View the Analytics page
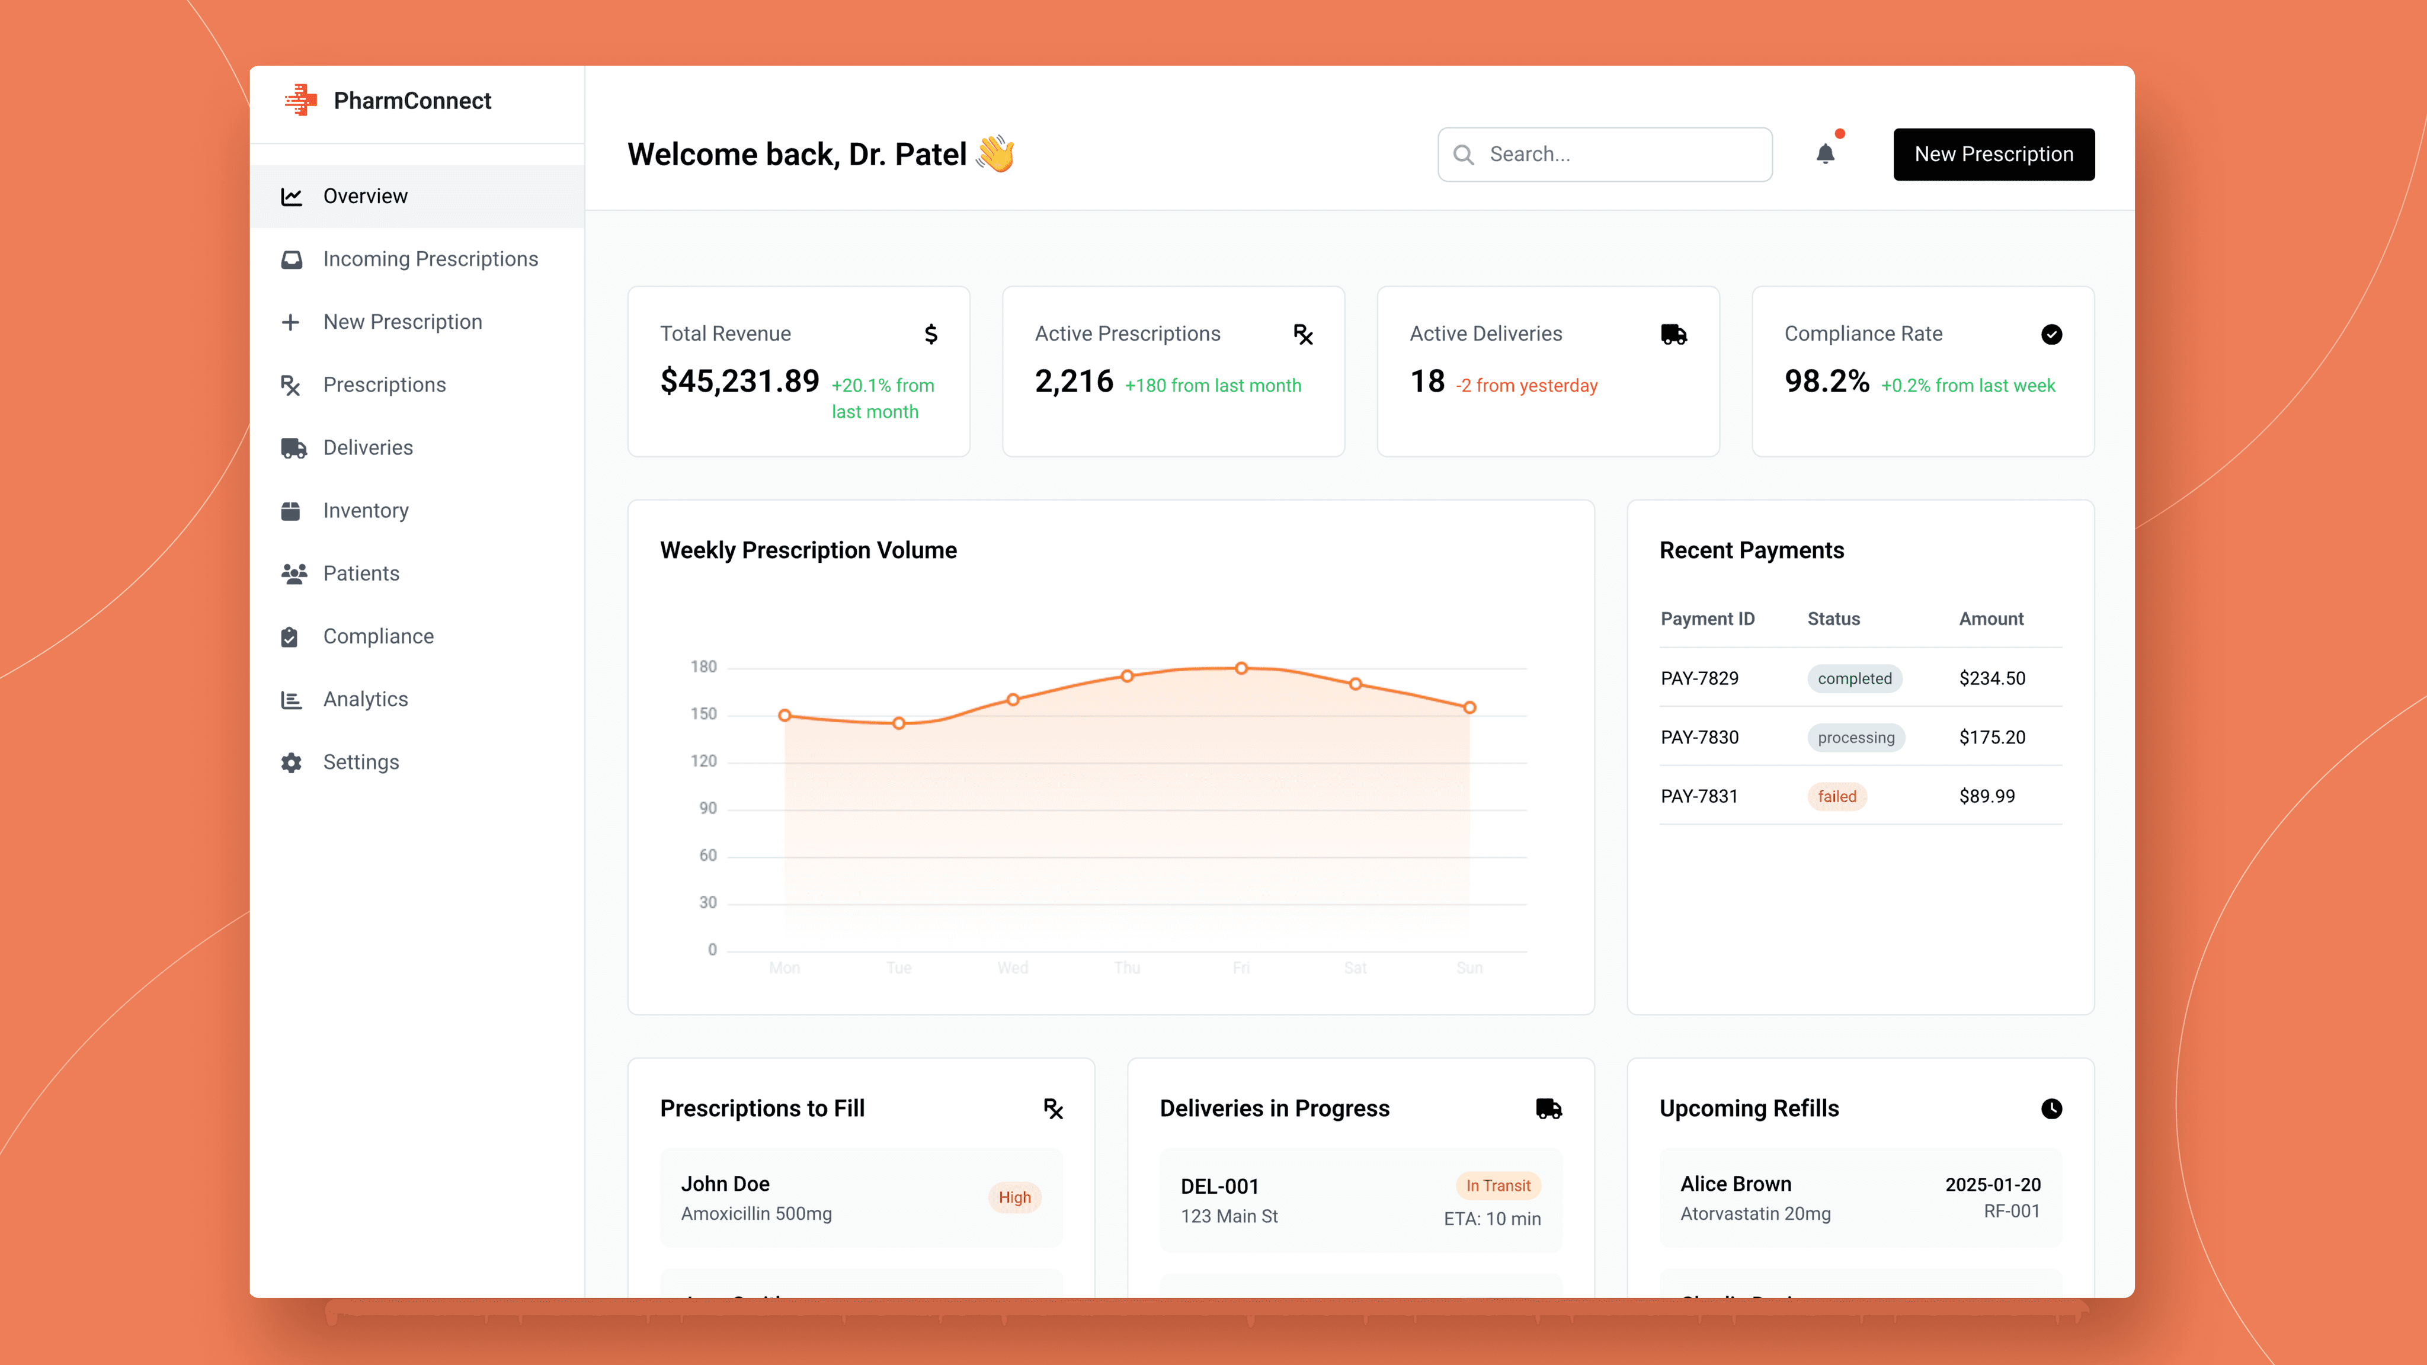 click(417, 700)
